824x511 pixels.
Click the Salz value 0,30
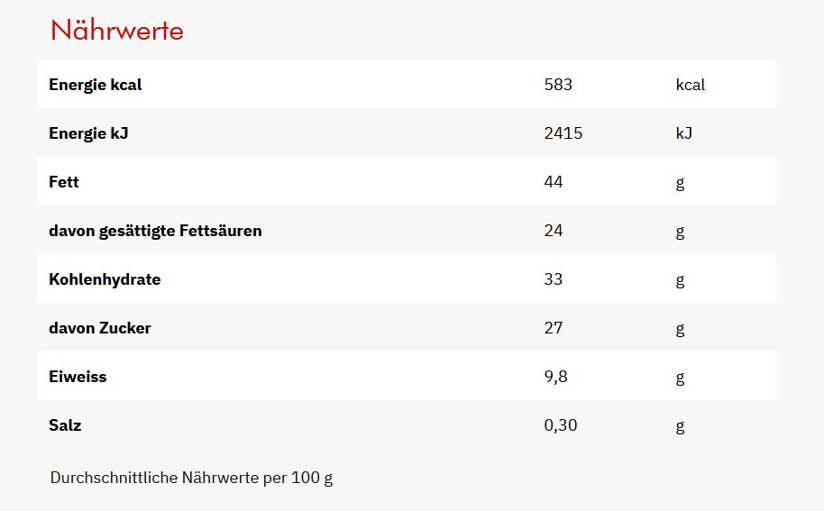(561, 425)
